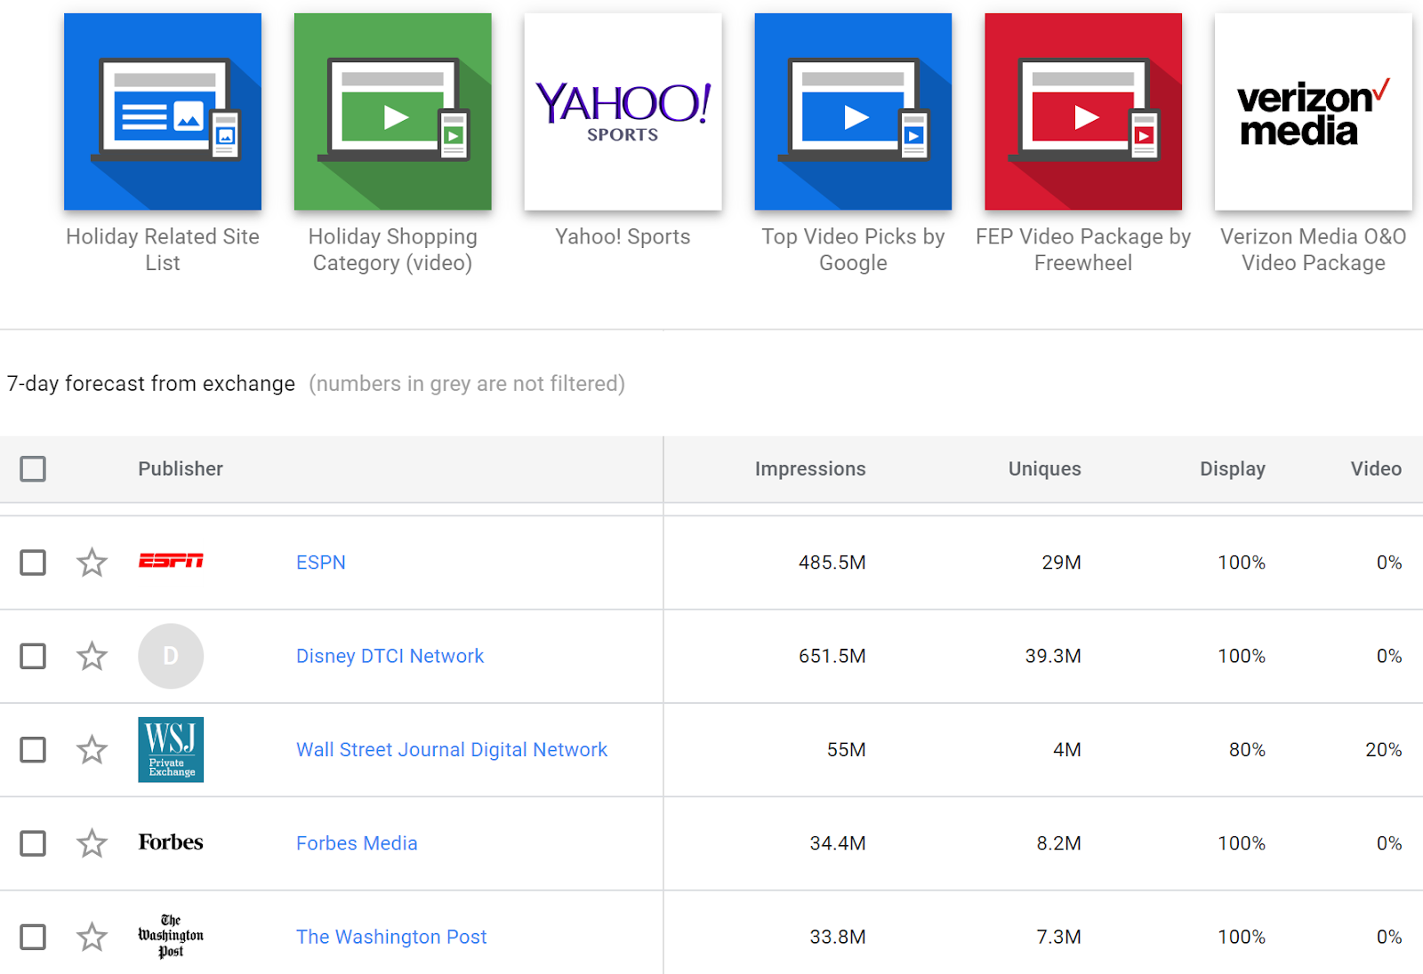Favorite Wall Street Journal Digital Network

pos(92,749)
